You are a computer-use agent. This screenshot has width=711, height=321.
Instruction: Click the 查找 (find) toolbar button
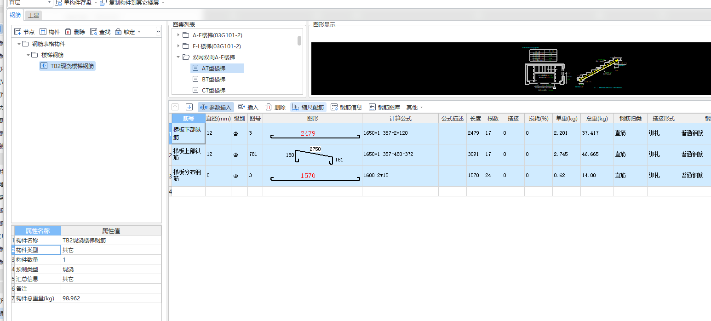click(100, 32)
